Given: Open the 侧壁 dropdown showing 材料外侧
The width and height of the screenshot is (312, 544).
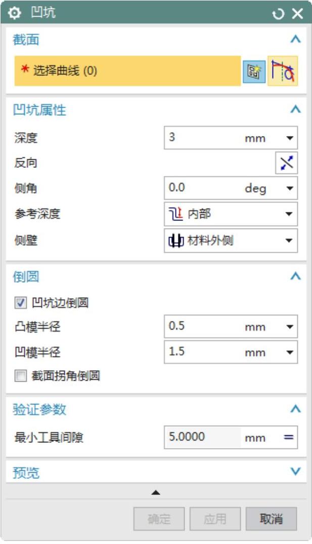Looking at the screenshot, I should point(231,241).
